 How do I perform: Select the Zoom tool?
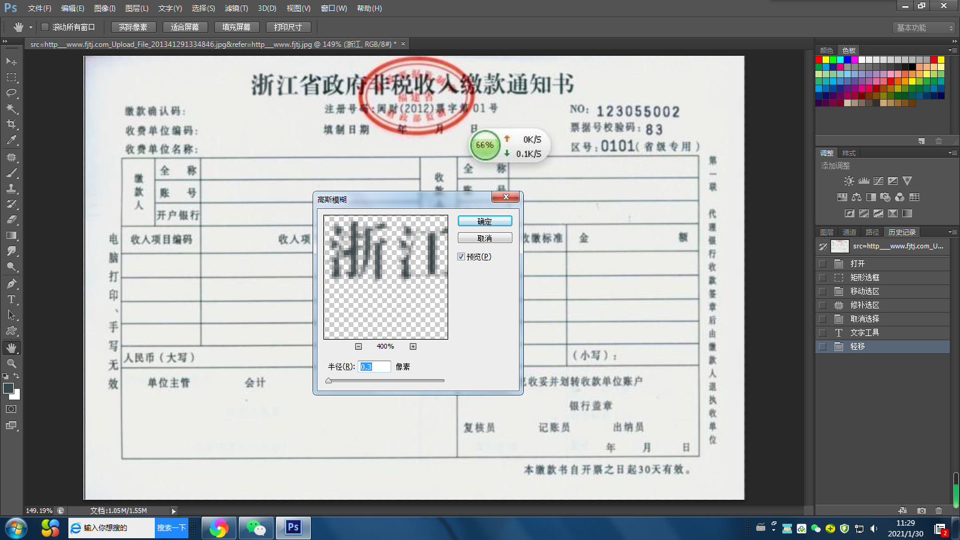click(x=11, y=364)
